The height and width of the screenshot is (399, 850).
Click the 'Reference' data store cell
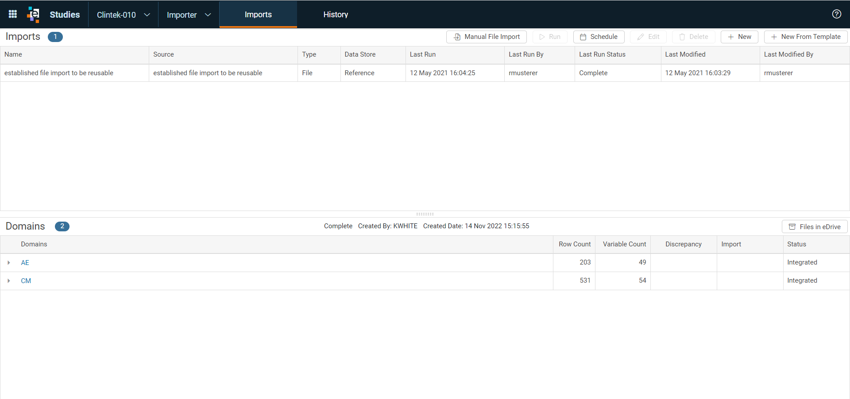click(x=373, y=73)
